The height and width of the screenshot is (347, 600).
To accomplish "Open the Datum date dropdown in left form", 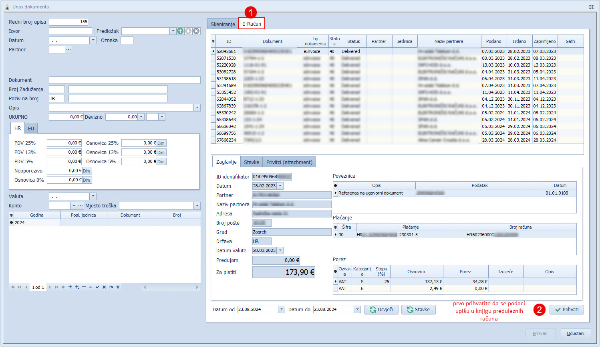I will coord(93,40).
